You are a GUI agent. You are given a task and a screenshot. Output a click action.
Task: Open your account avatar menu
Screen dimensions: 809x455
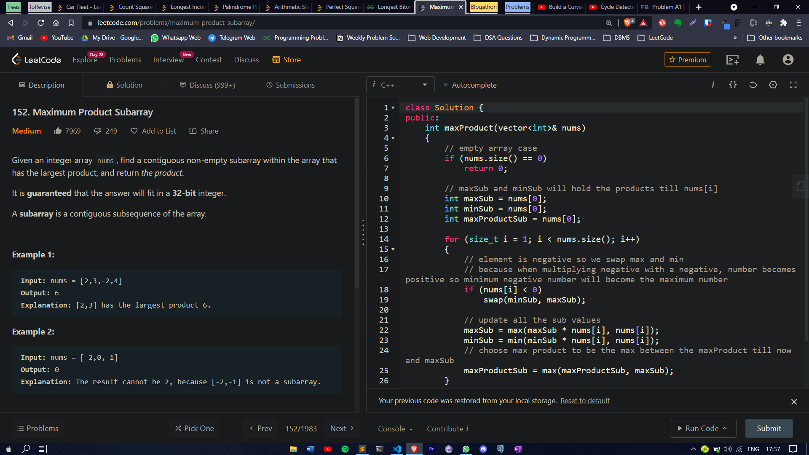tap(788, 60)
